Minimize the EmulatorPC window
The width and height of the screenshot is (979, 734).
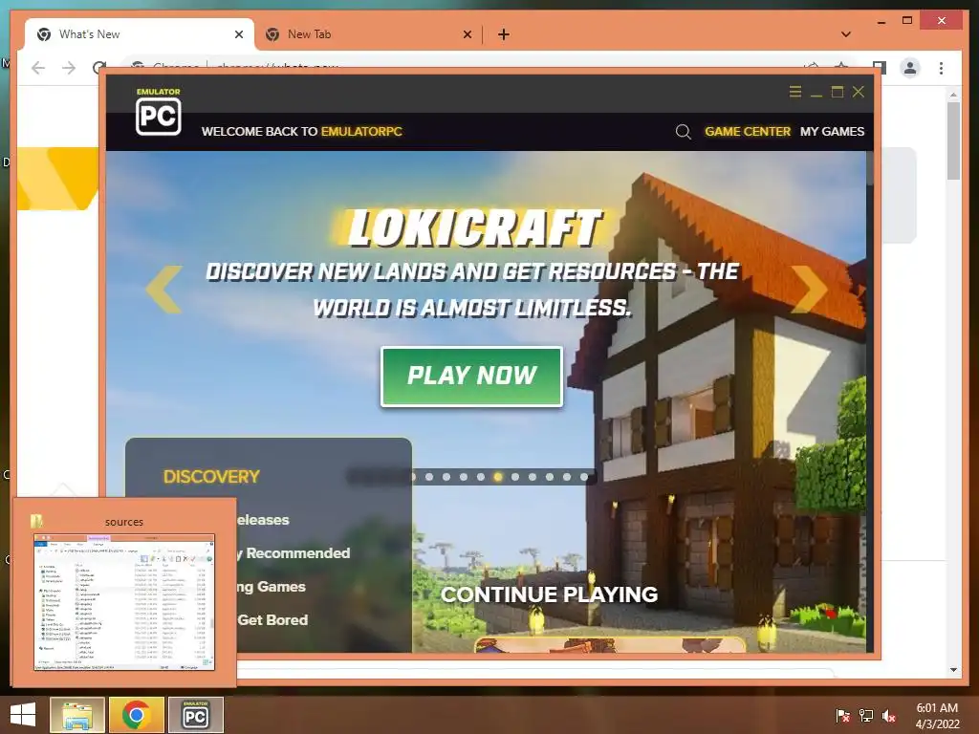816,93
